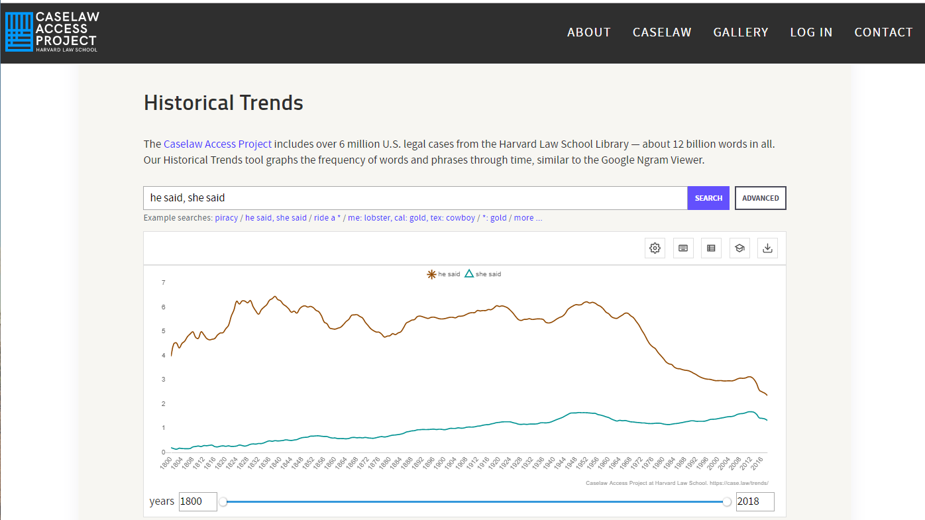The height and width of the screenshot is (520, 925).
Task: Click the case card view icon
Action: [x=683, y=247]
